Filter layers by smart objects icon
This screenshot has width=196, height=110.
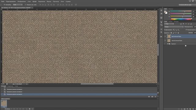click(x=191, y=24)
